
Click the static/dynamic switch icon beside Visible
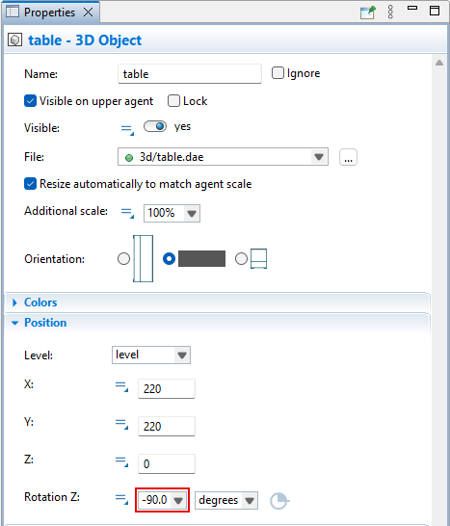coord(127,129)
